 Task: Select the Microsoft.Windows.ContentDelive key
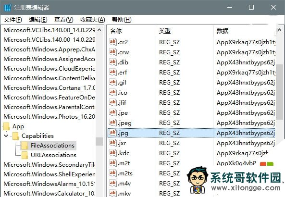pyautogui.click(x=49, y=78)
